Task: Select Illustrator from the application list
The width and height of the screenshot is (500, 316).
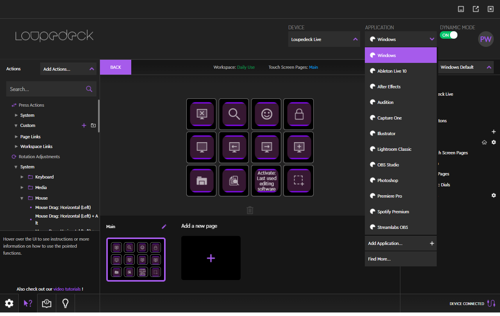Action: click(x=401, y=134)
